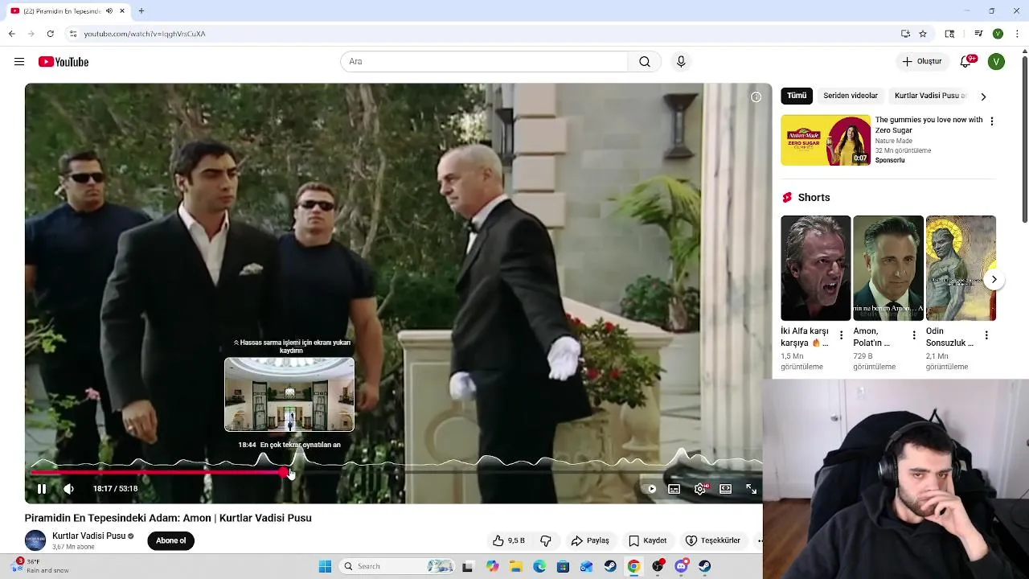Select the Seriden videolar chip

click(x=851, y=96)
